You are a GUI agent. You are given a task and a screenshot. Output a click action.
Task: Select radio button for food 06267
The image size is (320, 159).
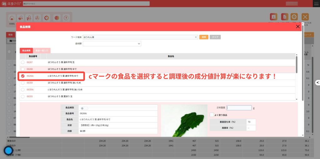point(23,62)
